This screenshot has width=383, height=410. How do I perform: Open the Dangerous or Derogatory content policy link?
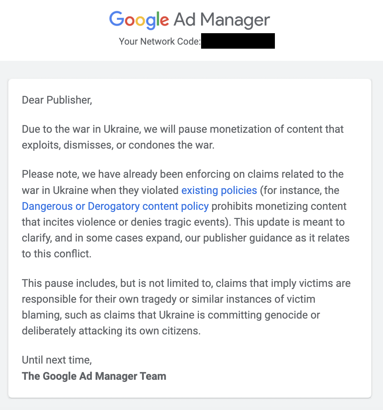(x=115, y=206)
